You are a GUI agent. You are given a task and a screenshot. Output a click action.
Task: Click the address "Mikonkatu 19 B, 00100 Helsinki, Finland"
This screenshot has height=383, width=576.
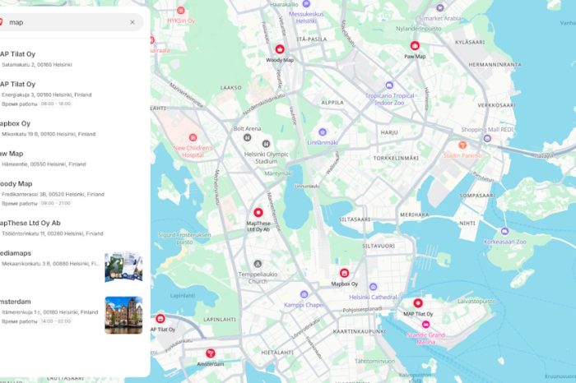coord(49,134)
